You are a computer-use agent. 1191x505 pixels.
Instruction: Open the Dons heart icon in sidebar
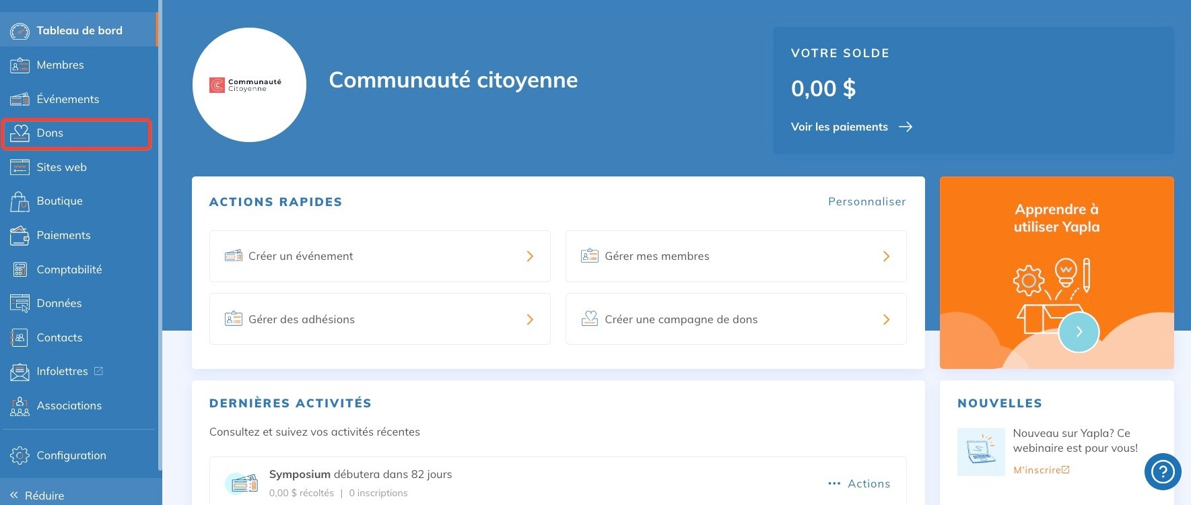20,133
